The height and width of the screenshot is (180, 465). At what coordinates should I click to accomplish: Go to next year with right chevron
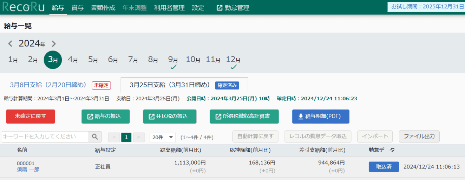pos(54,44)
